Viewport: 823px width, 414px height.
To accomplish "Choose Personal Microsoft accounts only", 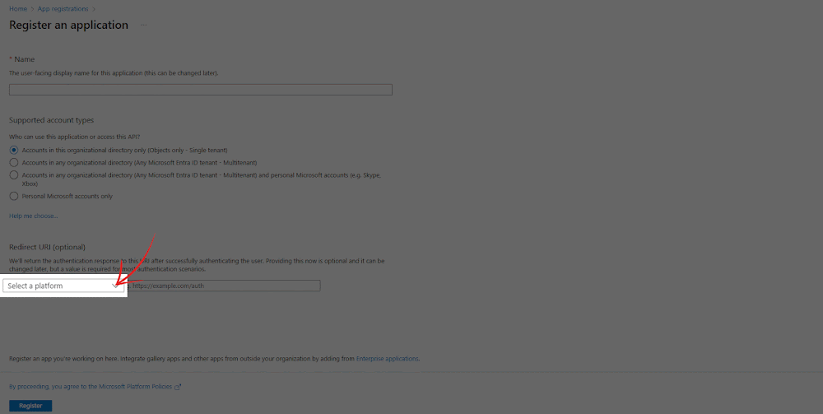I will [x=13, y=196].
